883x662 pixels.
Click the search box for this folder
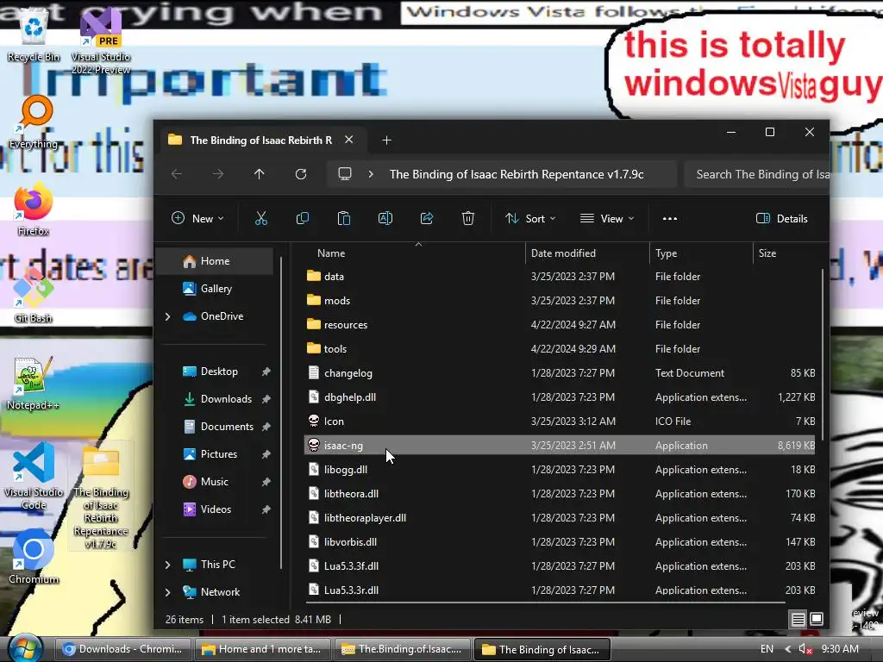(757, 174)
